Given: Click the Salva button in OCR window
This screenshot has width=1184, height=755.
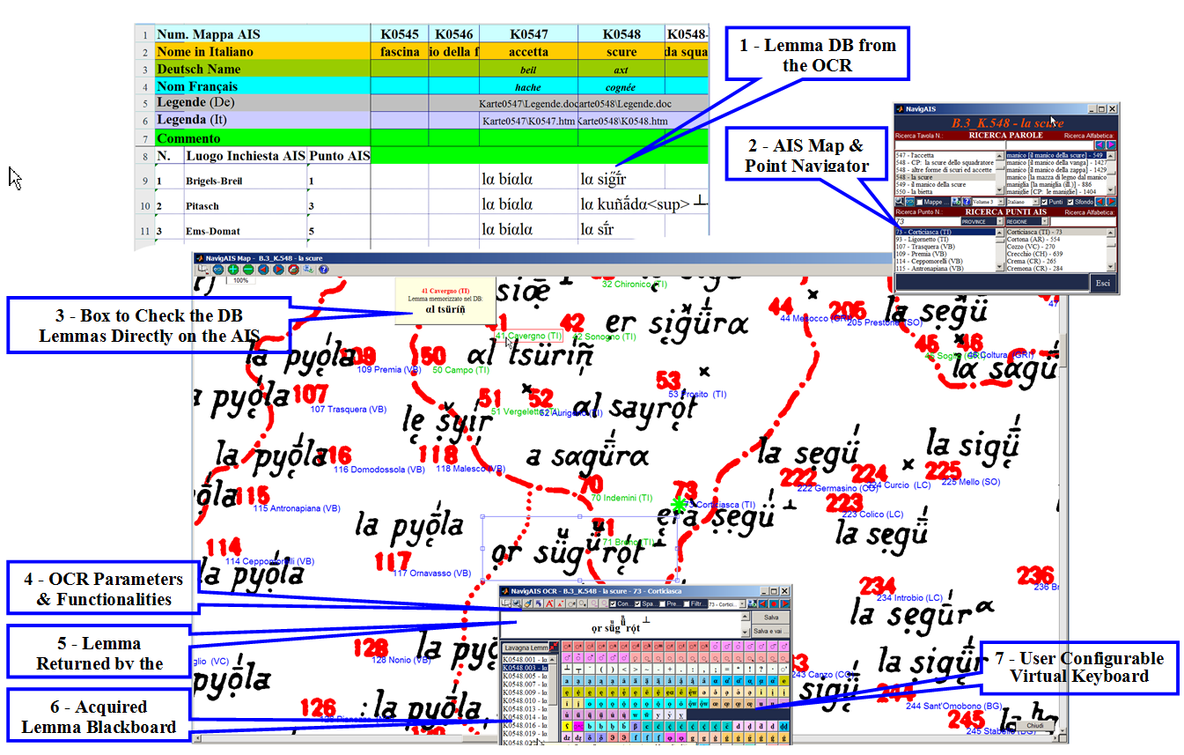Looking at the screenshot, I should pos(771,618).
